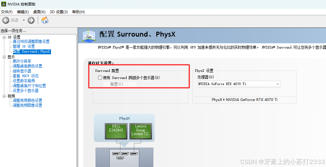Collapse the 3D 设置 tree node
This screenshot has height=167, width=326.
(4, 37)
